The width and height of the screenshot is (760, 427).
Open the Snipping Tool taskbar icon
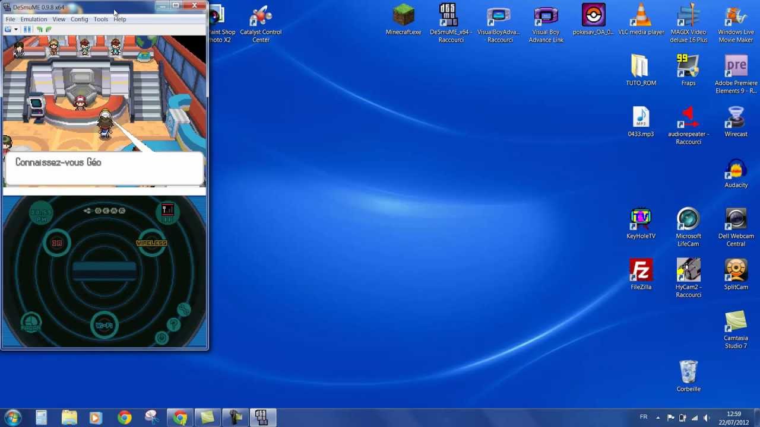tap(151, 418)
